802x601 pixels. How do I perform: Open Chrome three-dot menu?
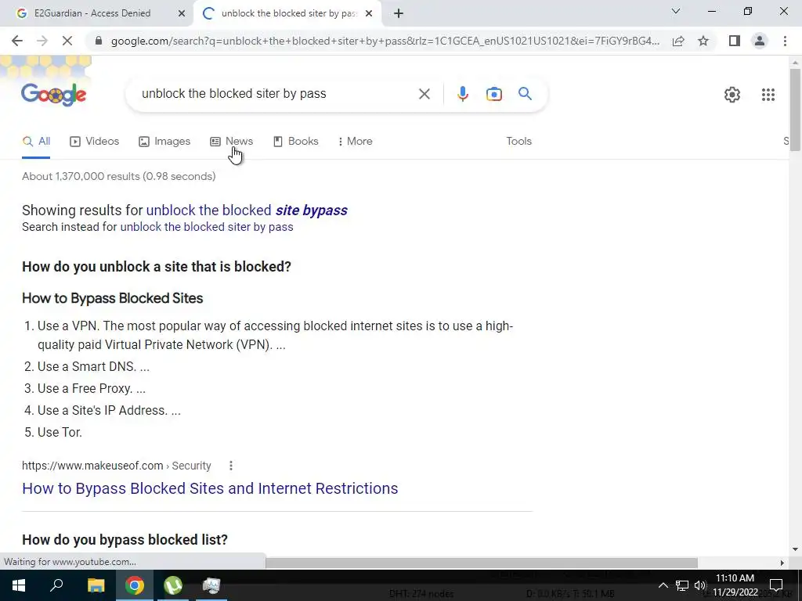point(785,41)
